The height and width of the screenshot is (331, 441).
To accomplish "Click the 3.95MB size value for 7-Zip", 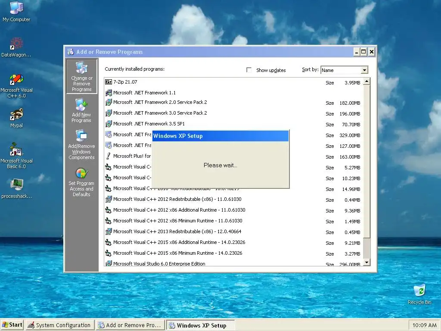I will pos(352,83).
